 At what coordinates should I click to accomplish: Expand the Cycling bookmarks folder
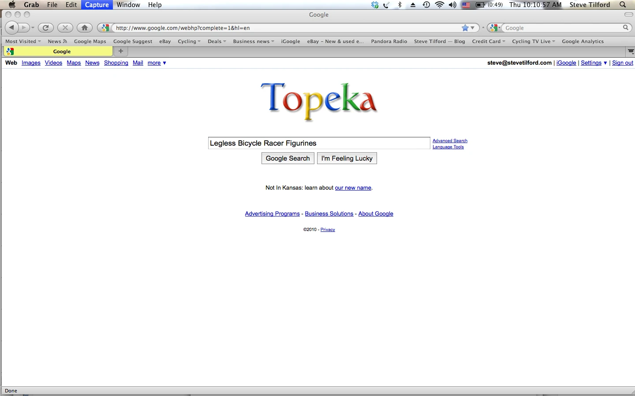pos(189,41)
